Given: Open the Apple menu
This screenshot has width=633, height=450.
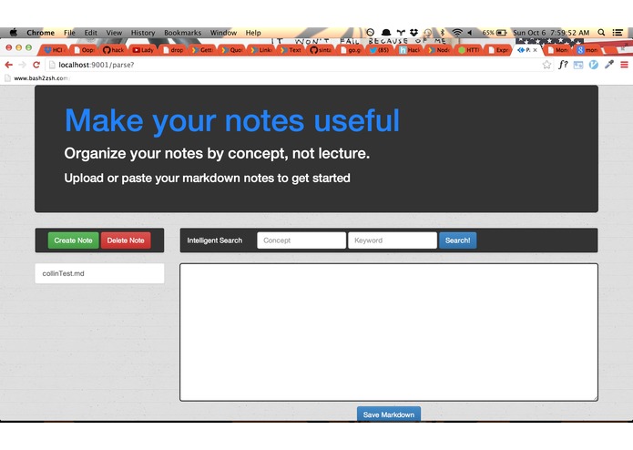Looking at the screenshot, I should coord(14,32).
